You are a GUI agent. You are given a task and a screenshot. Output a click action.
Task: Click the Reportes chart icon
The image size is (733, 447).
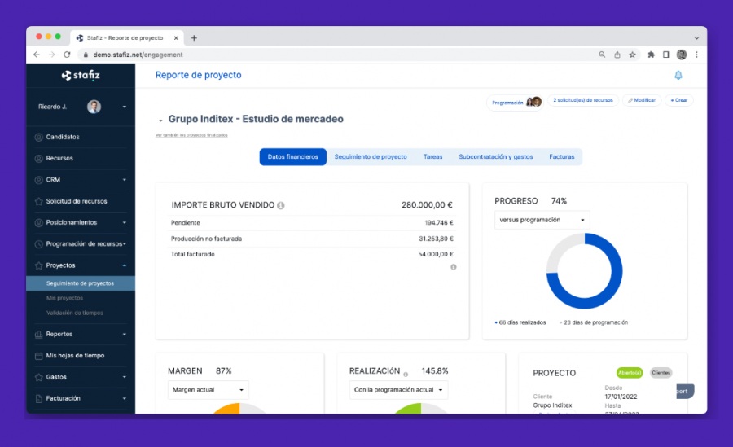coord(39,335)
